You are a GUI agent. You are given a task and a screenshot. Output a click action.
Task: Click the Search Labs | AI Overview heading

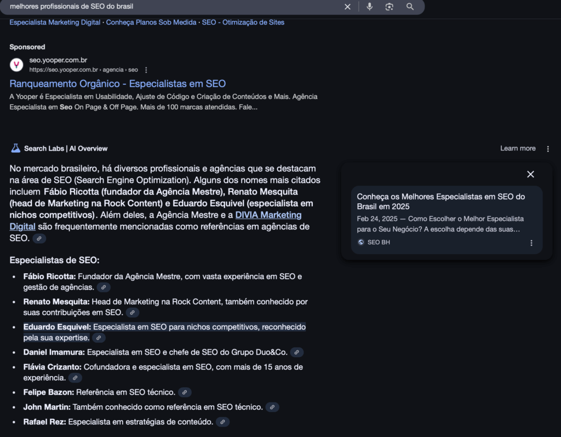66,148
